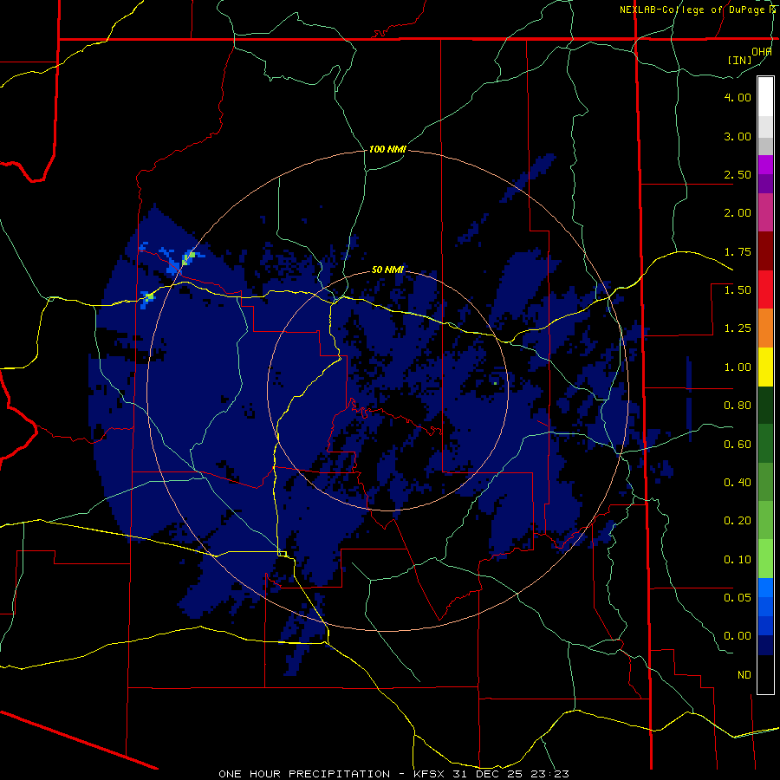Click the "31 DEC 25 23:23" timestamp
Image resolution: width=780 pixels, height=780 pixels.
point(512,774)
